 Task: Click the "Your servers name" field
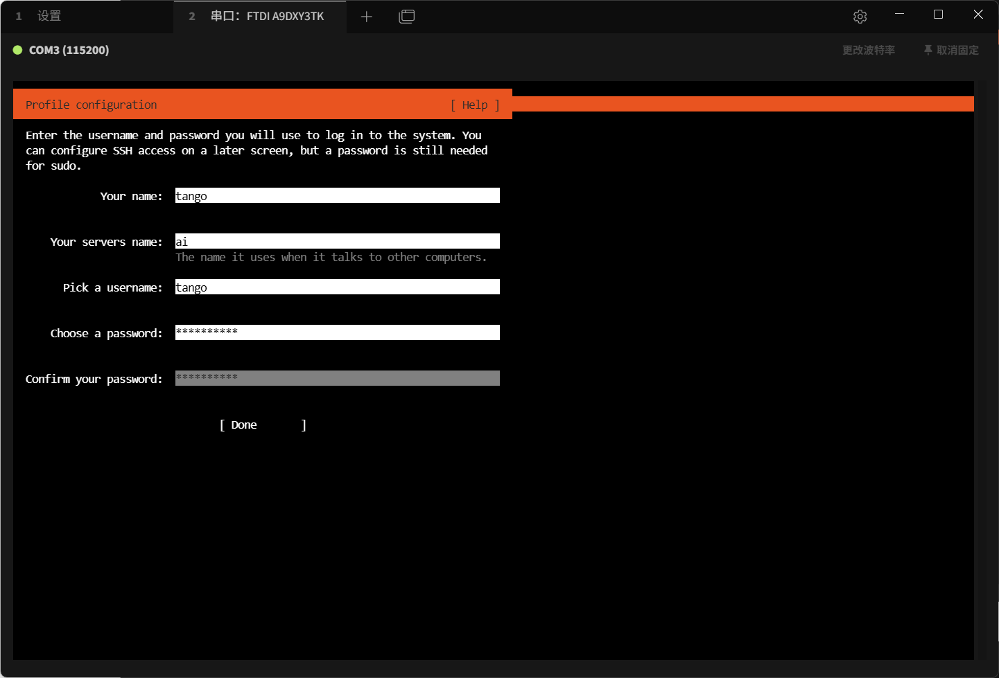tap(337, 242)
